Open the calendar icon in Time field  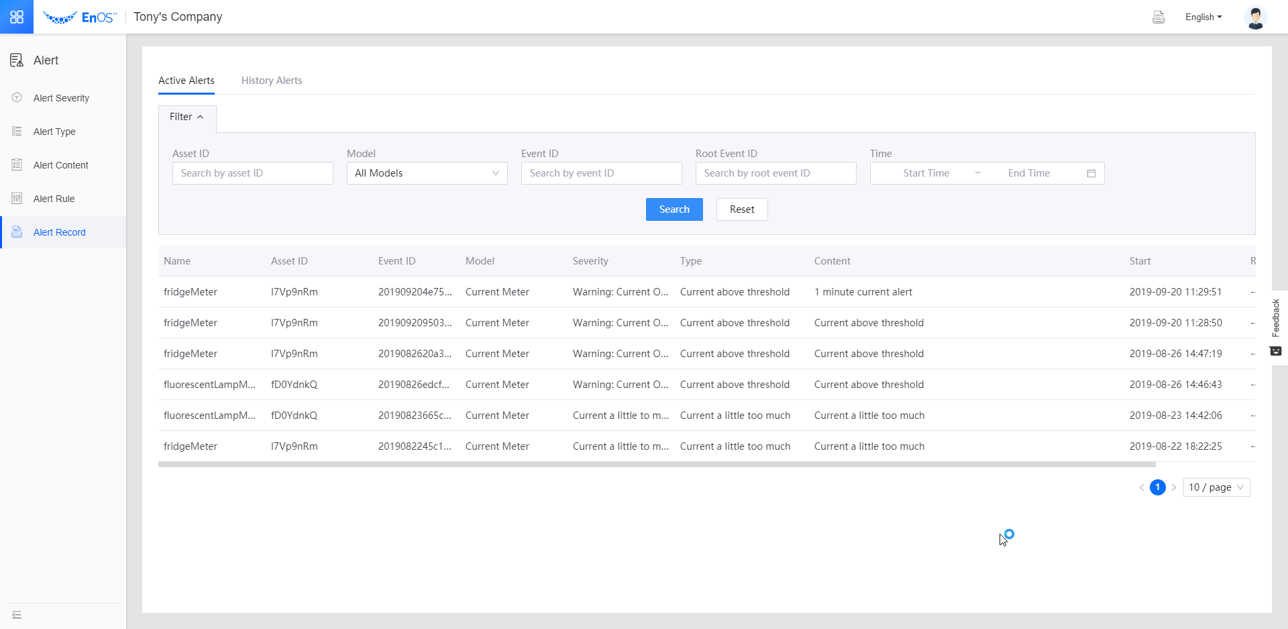tap(1091, 173)
